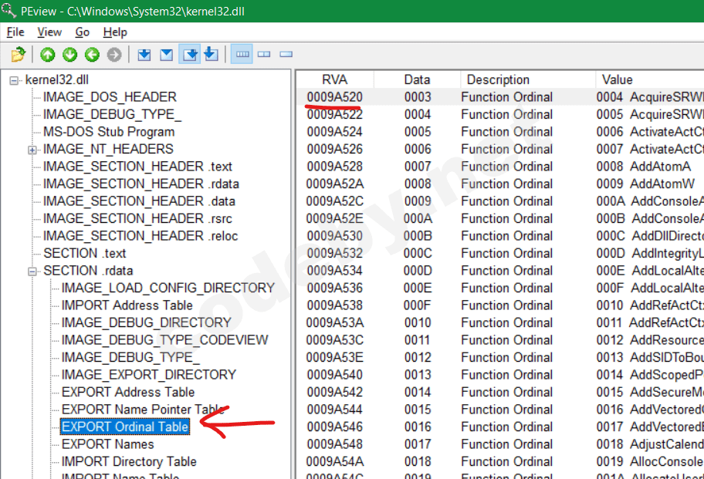Collapse the SECTION .rdata tree node
The width and height of the screenshot is (704, 479).
tap(33, 271)
